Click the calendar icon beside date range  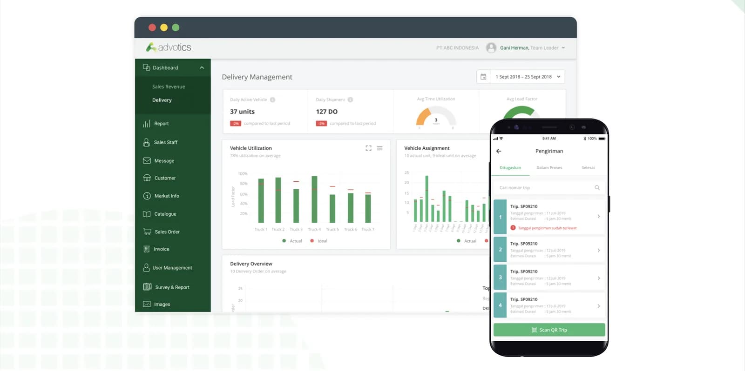483,77
